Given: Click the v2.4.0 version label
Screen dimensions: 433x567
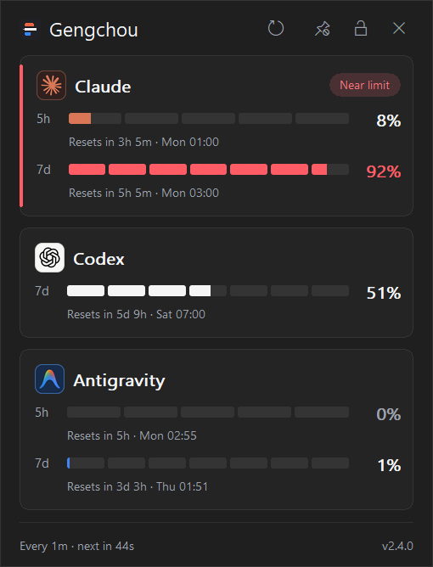Looking at the screenshot, I should 397,546.
